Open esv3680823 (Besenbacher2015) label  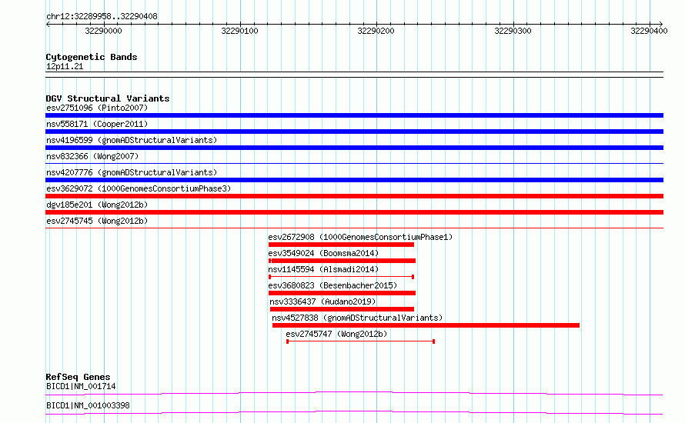tap(332, 285)
